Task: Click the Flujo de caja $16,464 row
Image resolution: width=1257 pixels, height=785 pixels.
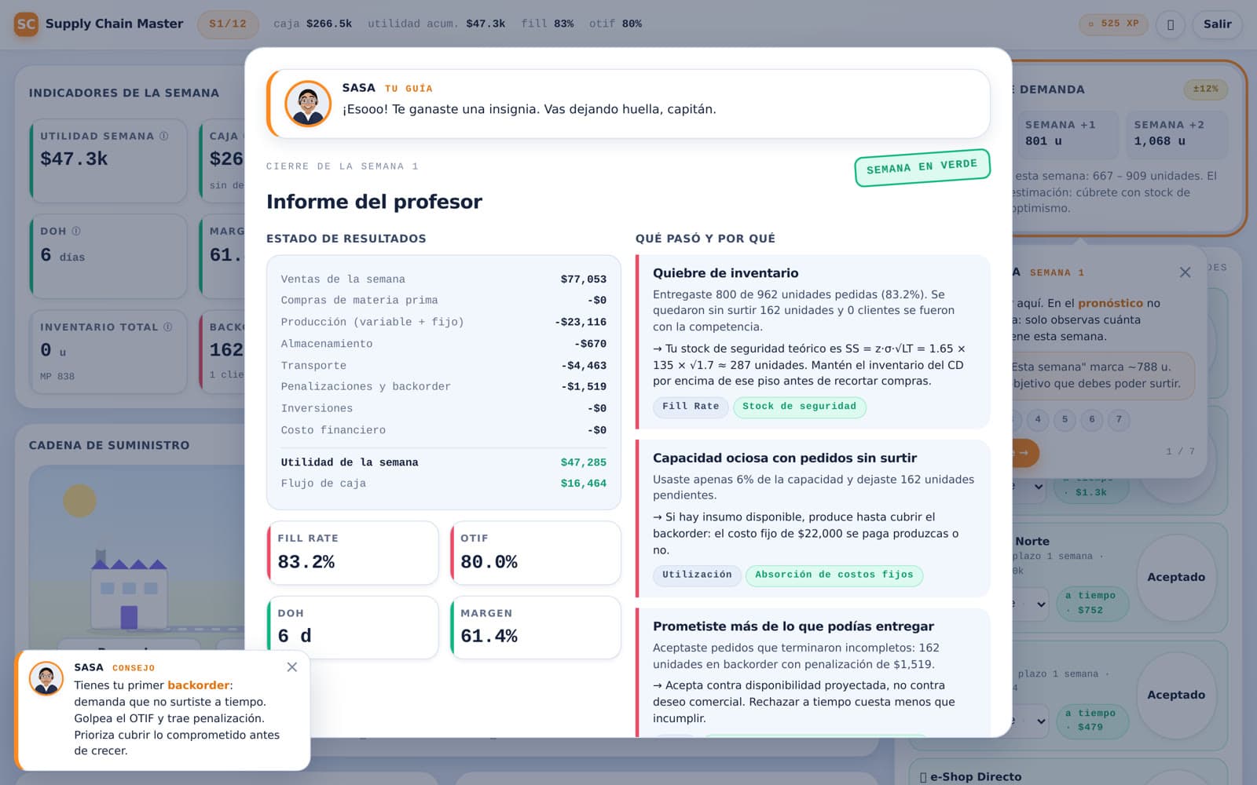Action: tap(443, 484)
